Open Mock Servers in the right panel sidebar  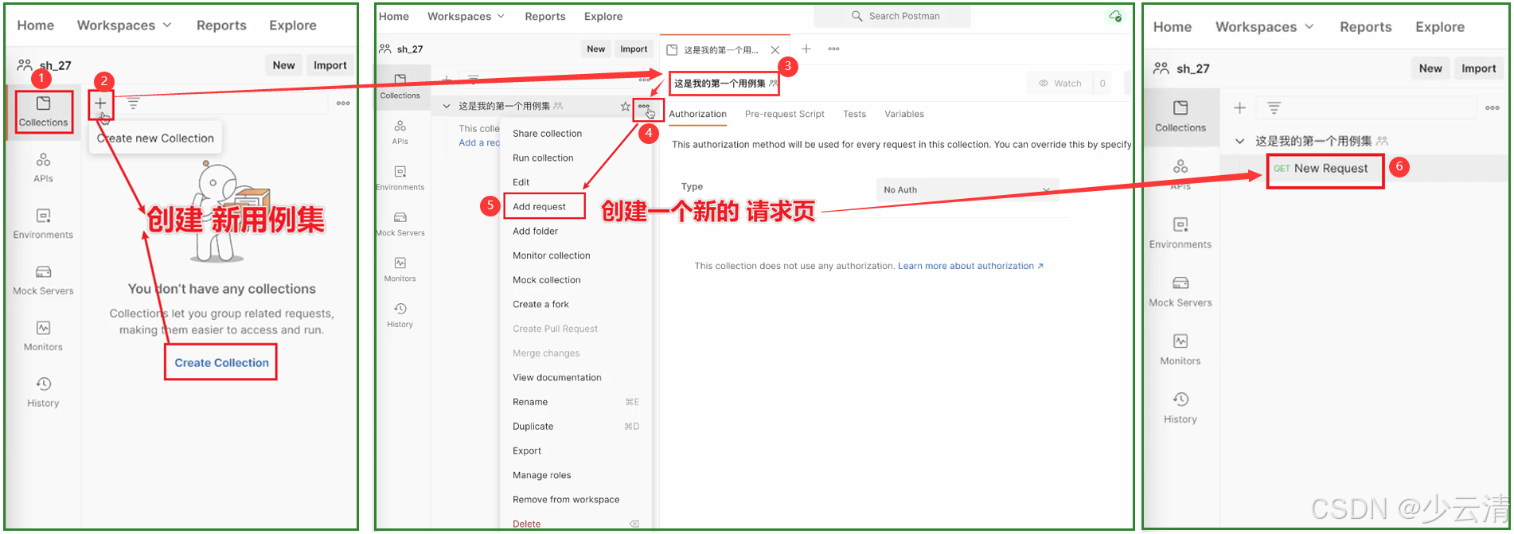click(1180, 291)
